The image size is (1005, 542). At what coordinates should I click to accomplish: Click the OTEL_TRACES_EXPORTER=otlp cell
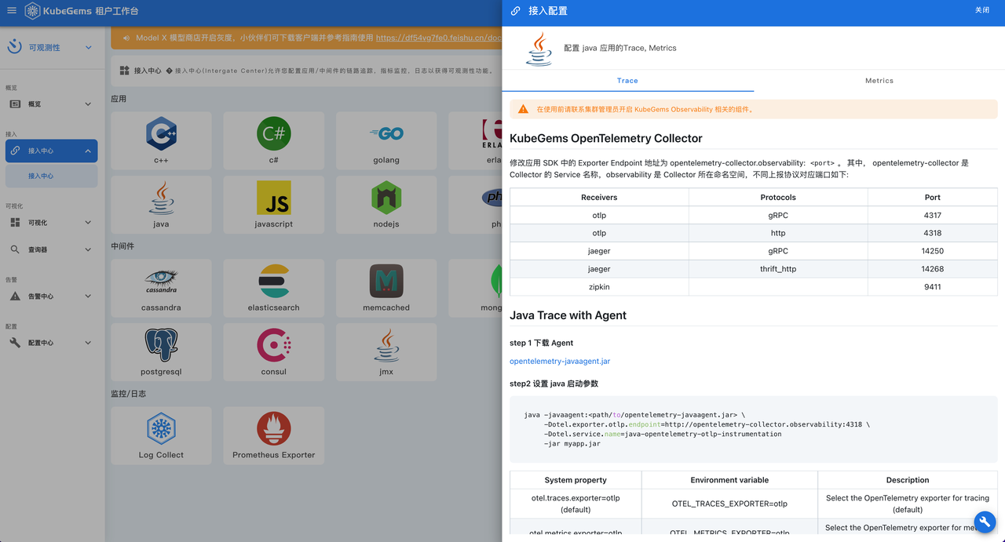(x=729, y=504)
